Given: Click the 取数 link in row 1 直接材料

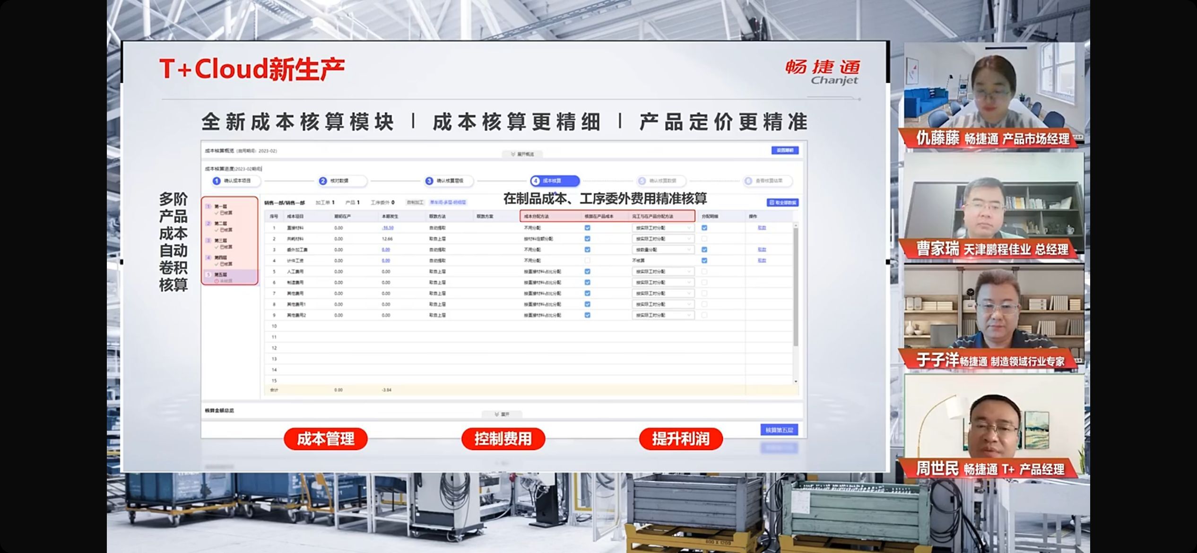Looking at the screenshot, I should click(762, 228).
